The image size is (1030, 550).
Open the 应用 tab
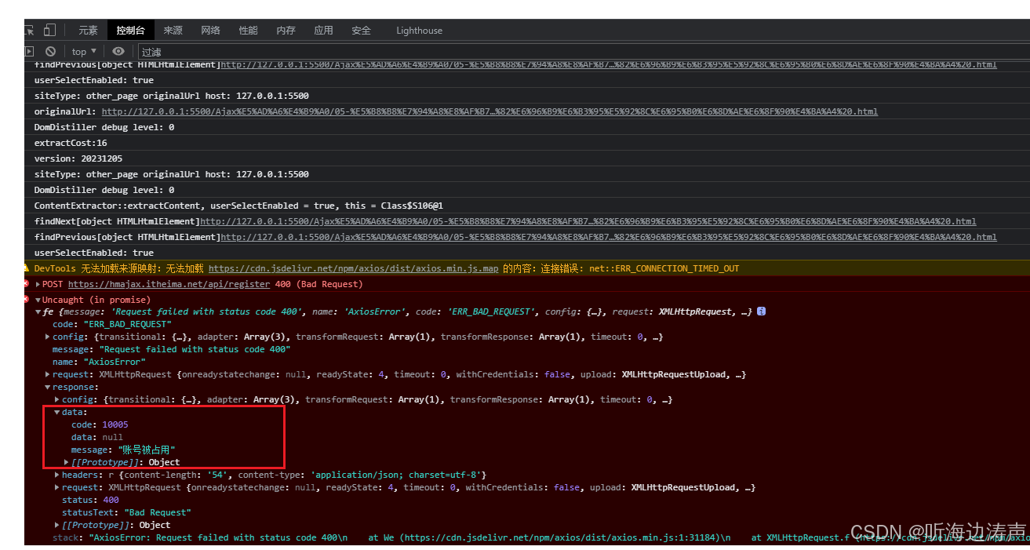click(324, 31)
